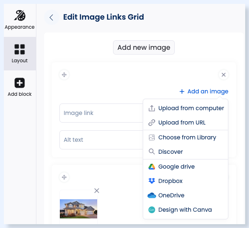The width and height of the screenshot is (249, 228).
Task: Click the second card's drag handle icon
Action: [x=64, y=177]
